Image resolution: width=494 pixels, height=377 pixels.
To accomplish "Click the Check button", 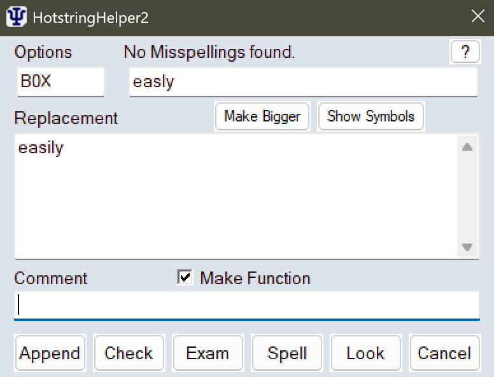I will point(129,353).
